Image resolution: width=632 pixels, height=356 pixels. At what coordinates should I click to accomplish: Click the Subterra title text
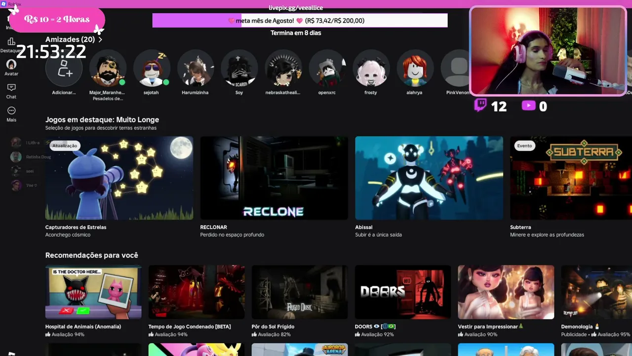click(x=520, y=227)
